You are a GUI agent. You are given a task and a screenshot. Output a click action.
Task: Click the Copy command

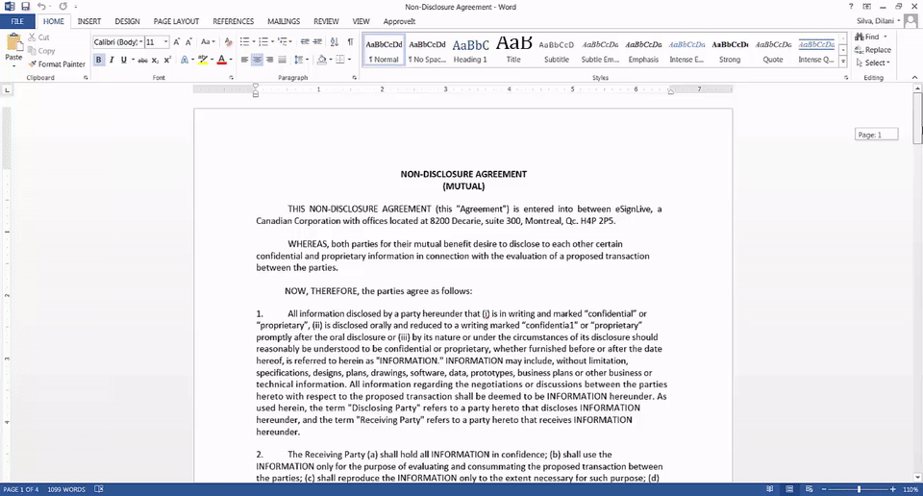41,51
